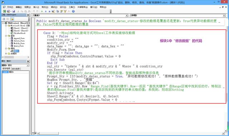The height and width of the screenshot is (136, 229).
Task: Open the 运行(R) menu
Action: 63,7
